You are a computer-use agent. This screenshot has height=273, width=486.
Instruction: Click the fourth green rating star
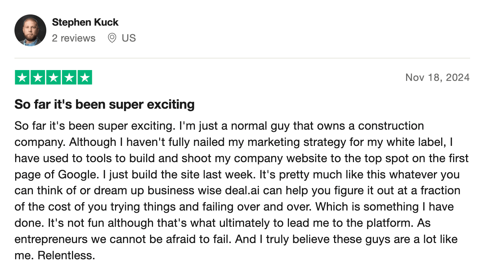tap(69, 78)
